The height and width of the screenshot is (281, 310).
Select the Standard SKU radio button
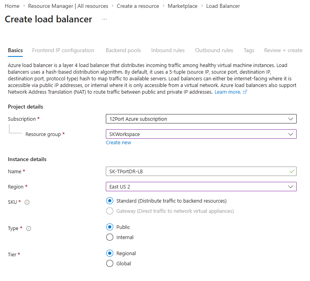point(110,201)
